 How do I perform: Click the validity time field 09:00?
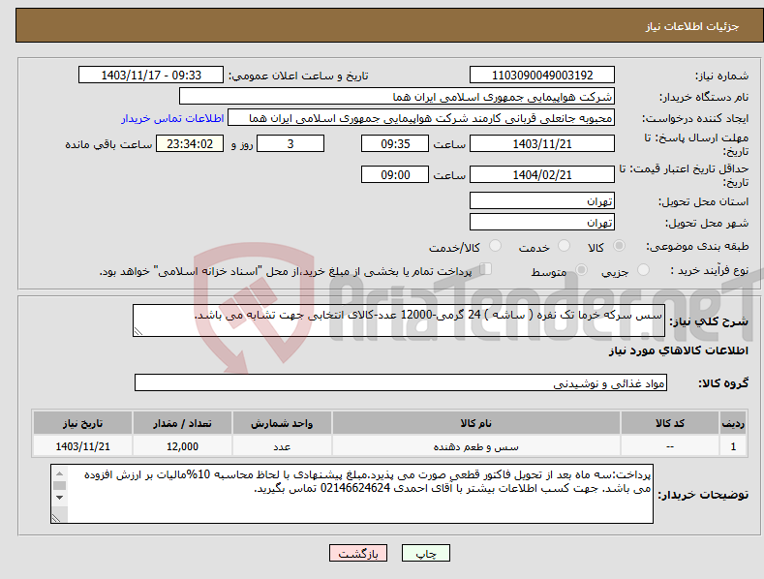click(395, 174)
